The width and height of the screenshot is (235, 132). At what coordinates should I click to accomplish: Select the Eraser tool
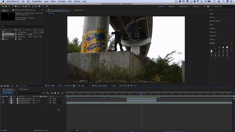39,7
